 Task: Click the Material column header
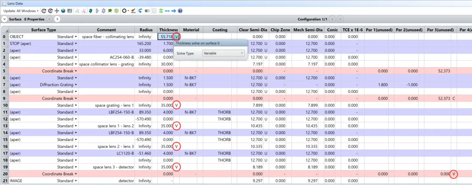click(x=191, y=30)
